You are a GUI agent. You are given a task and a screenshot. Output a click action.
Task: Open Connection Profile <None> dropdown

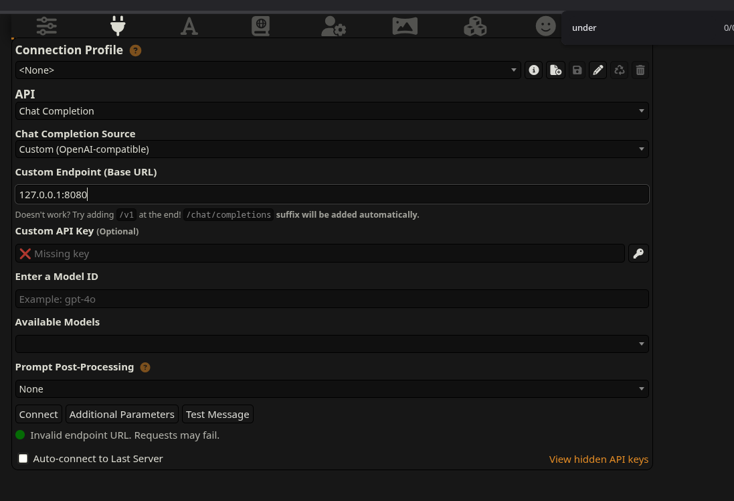pyautogui.click(x=268, y=70)
